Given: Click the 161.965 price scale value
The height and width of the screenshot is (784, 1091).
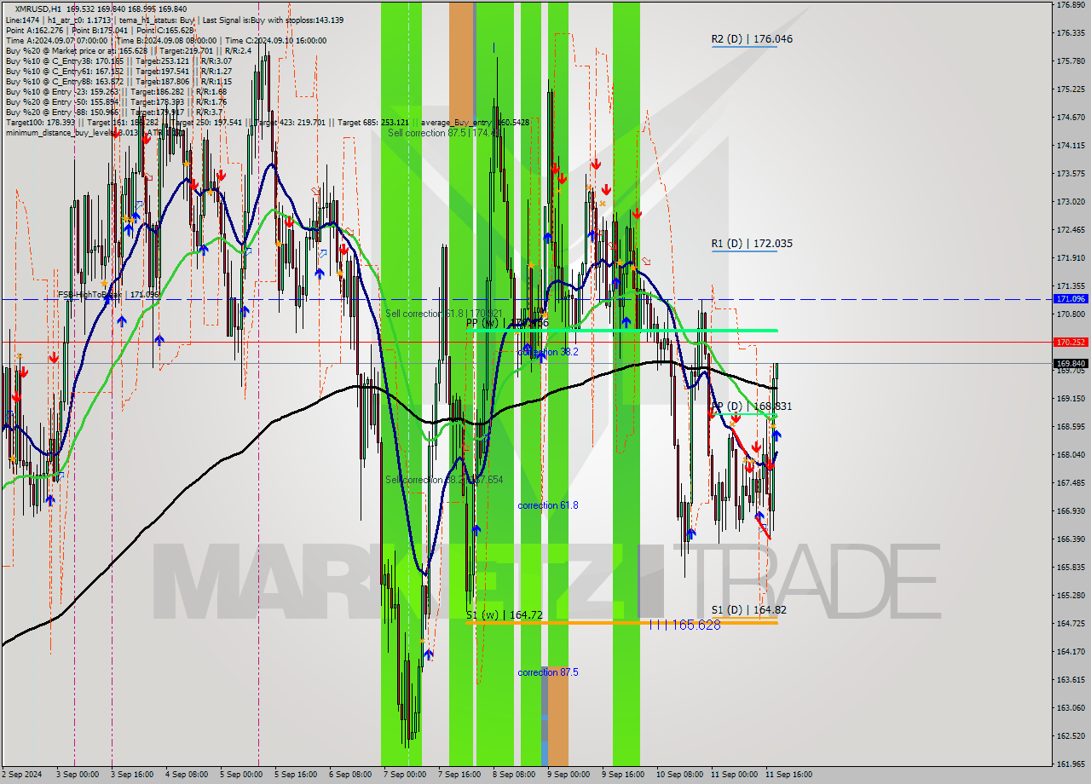Looking at the screenshot, I should 1070,764.
